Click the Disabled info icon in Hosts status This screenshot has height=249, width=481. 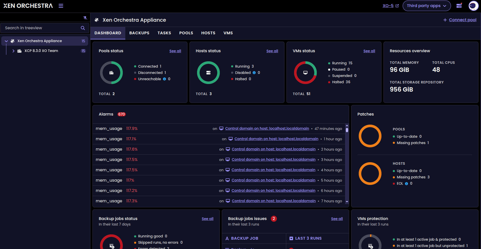[254, 73]
